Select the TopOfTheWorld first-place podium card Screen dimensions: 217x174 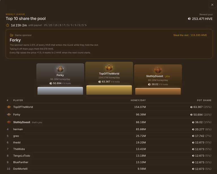109,78
